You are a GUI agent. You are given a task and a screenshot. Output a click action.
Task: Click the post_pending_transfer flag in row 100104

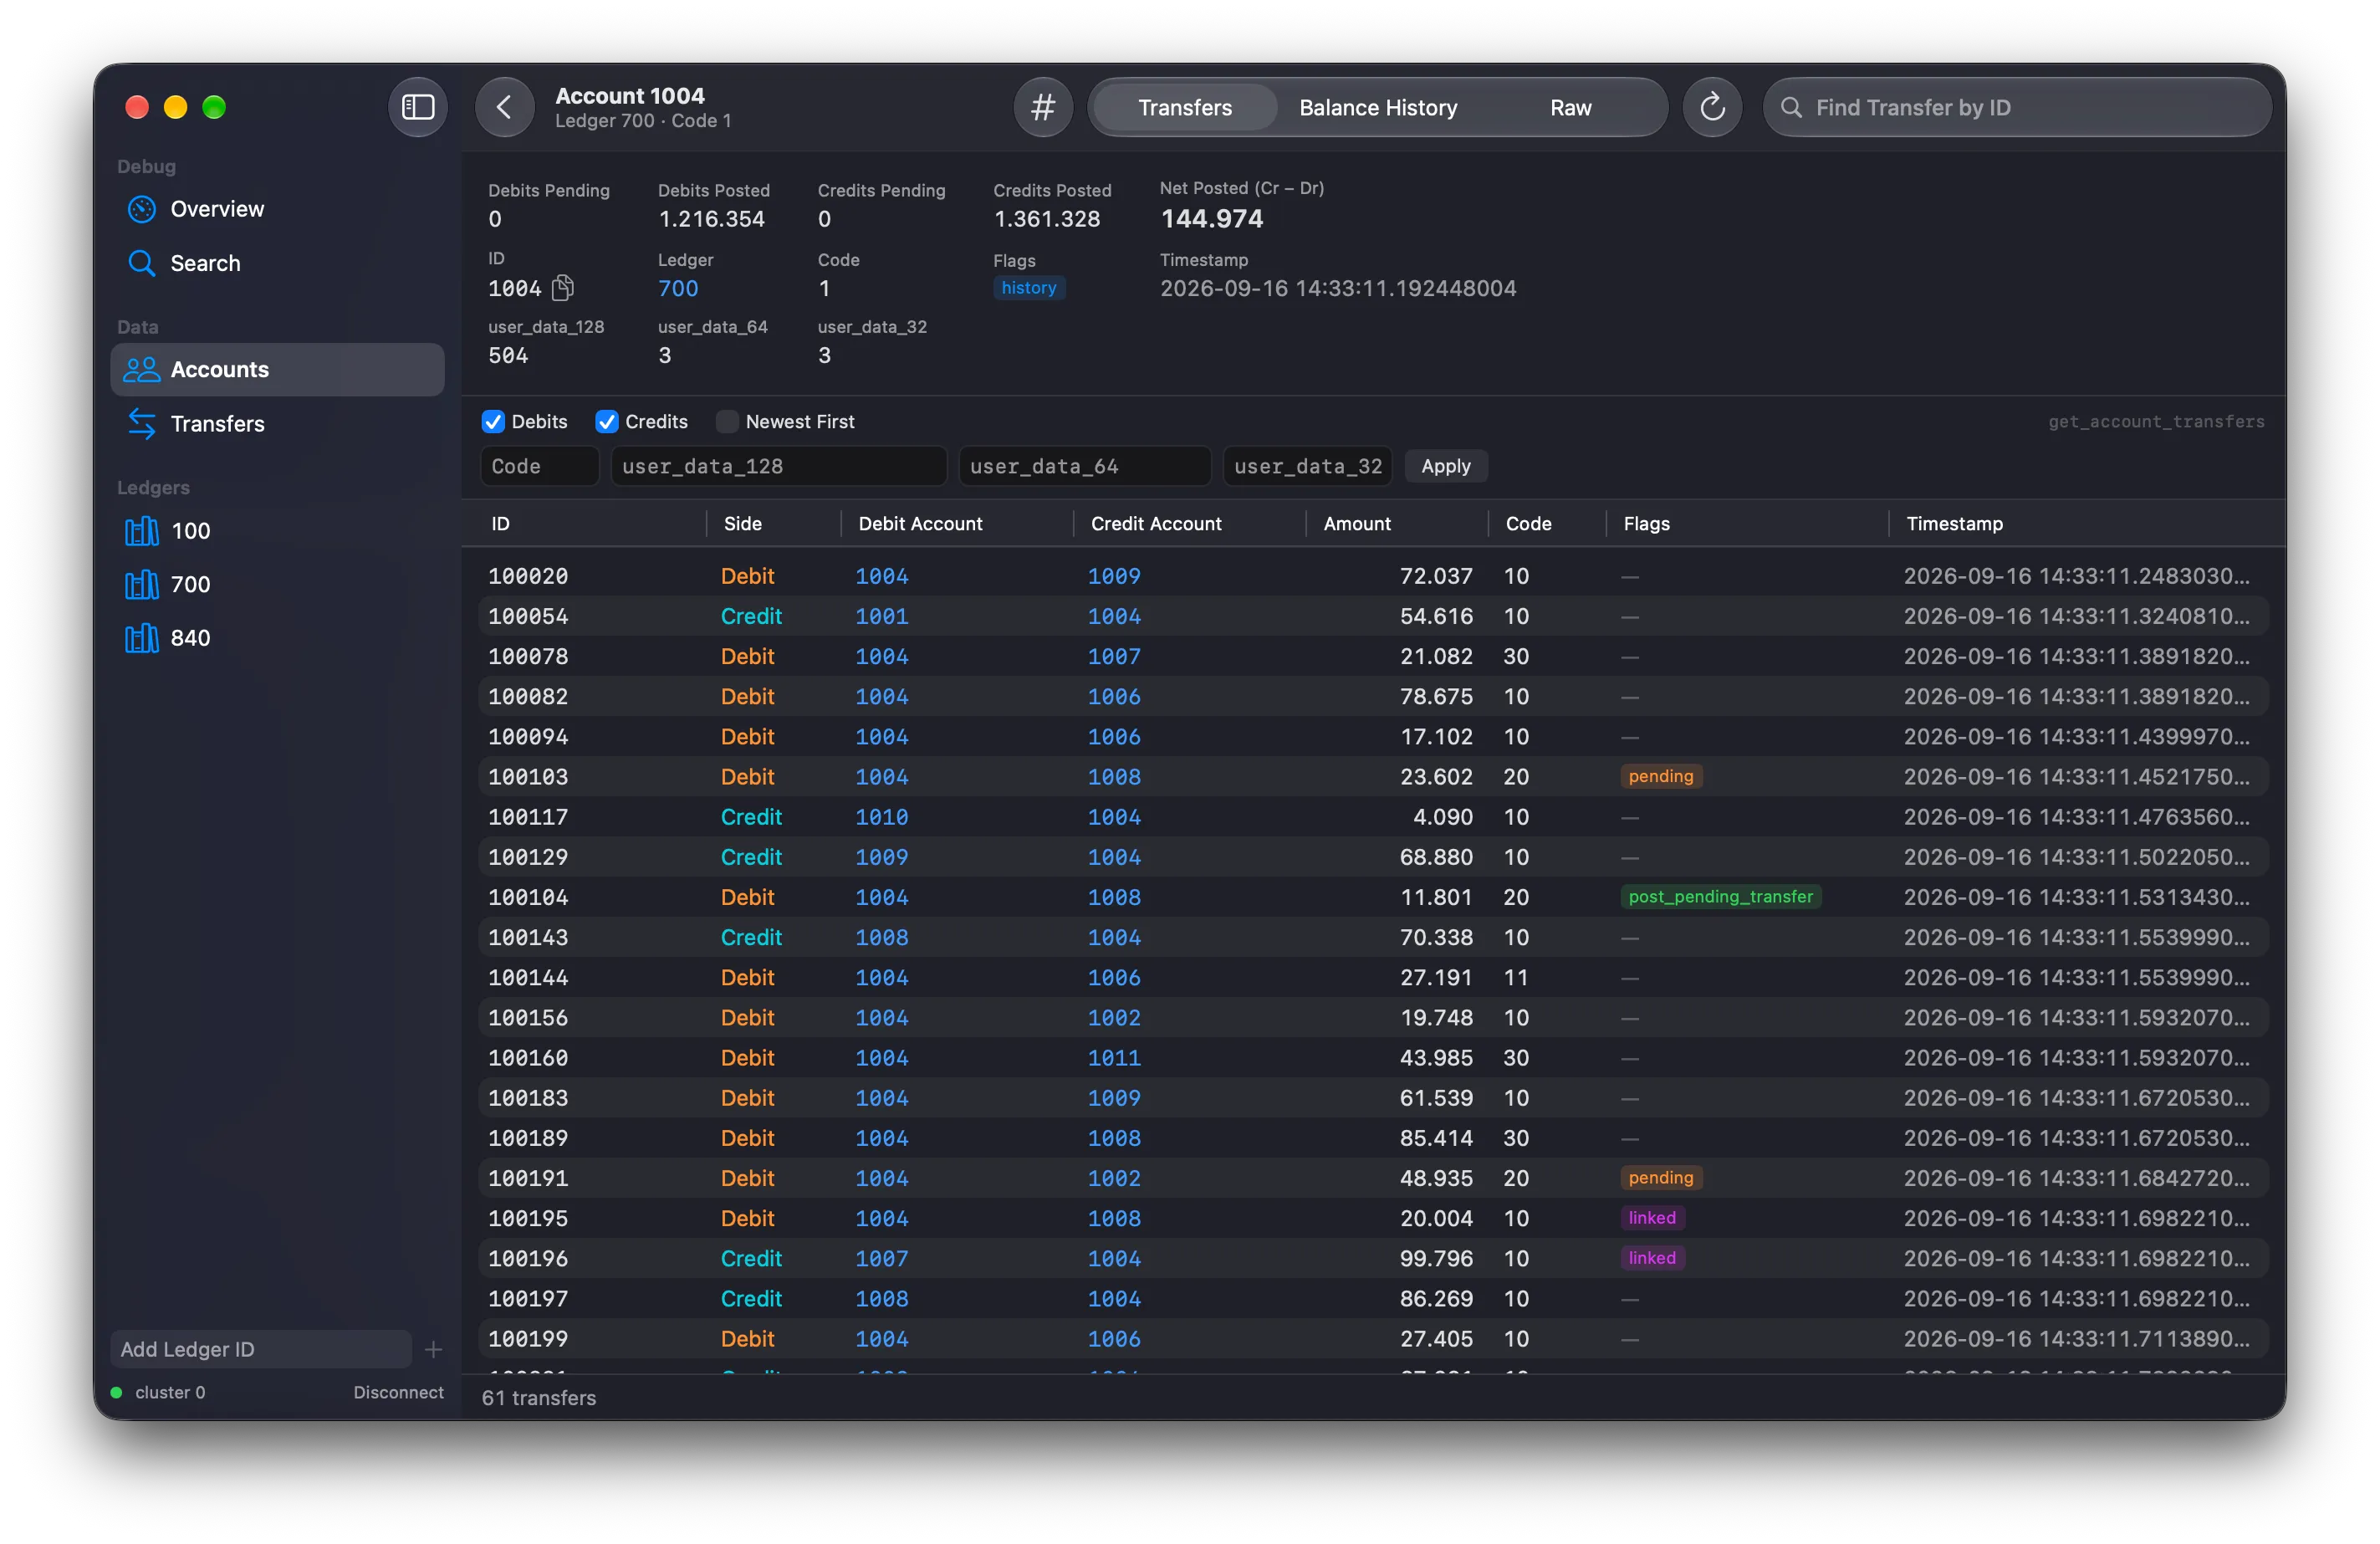pos(1719,897)
